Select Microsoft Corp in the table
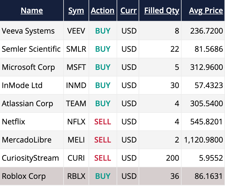The width and height of the screenshot is (225, 186). (x=28, y=67)
